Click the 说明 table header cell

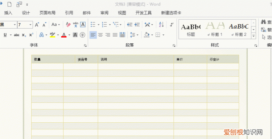[136, 59]
